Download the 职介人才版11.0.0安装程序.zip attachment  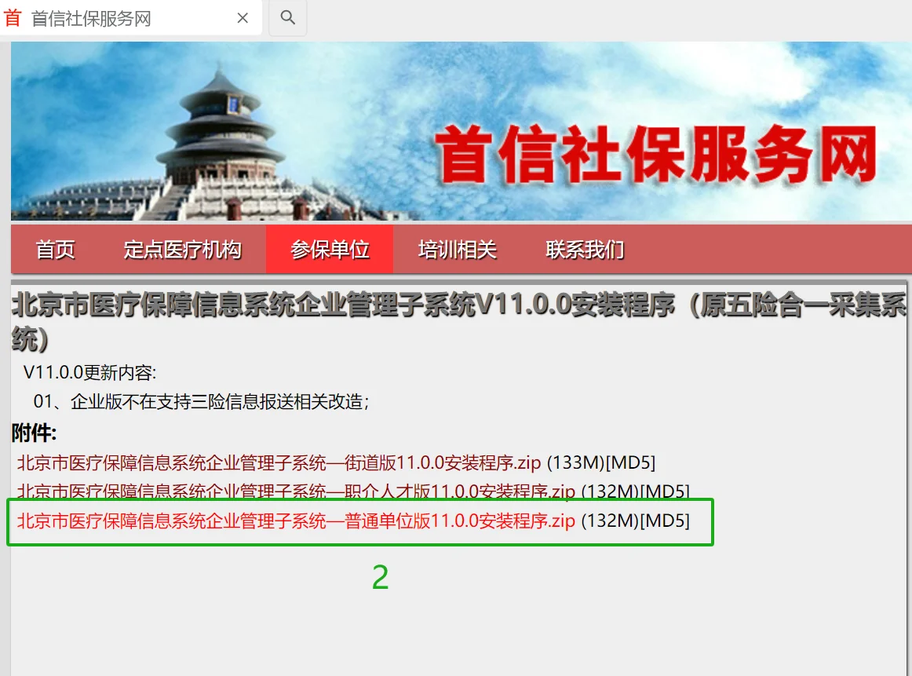pos(295,491)
